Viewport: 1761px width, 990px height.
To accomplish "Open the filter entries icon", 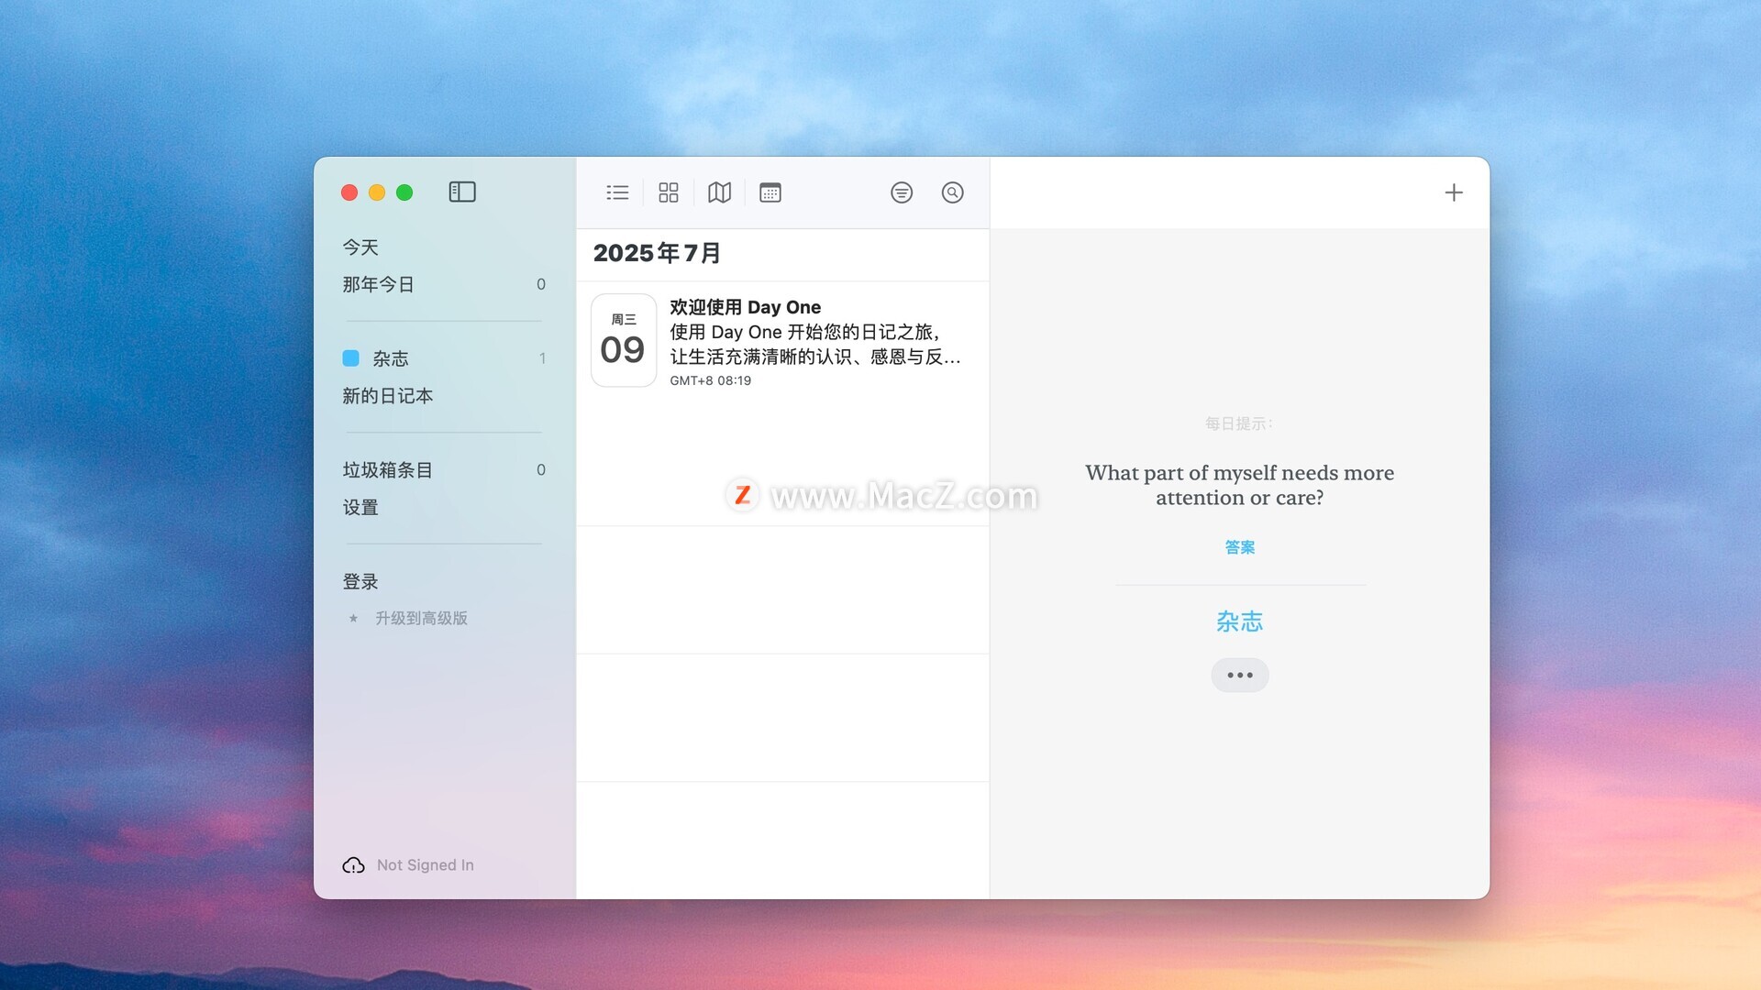I will point(902,192).
